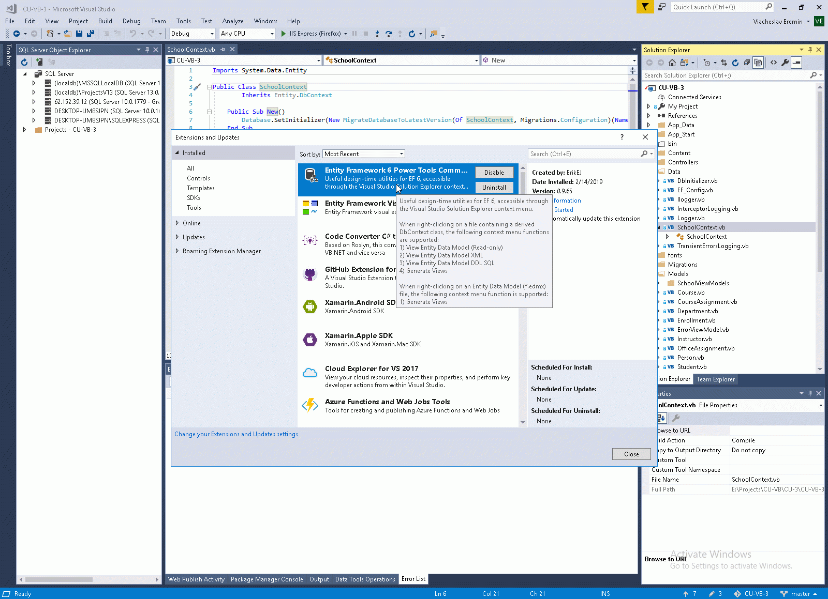Click Change your Extensions and Updates settings link
Viewport: 828px width, 599px height.
[x=236, y=434]
